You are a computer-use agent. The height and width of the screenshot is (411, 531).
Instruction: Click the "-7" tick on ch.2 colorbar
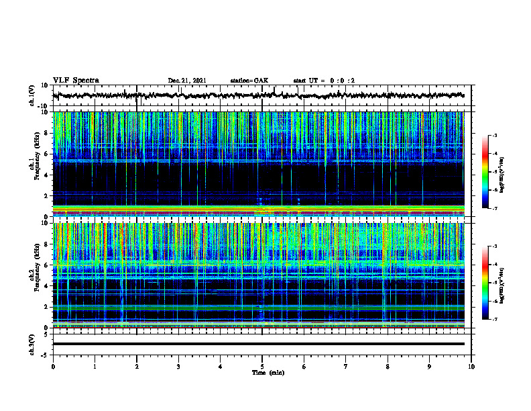click(x=494, y=319)
